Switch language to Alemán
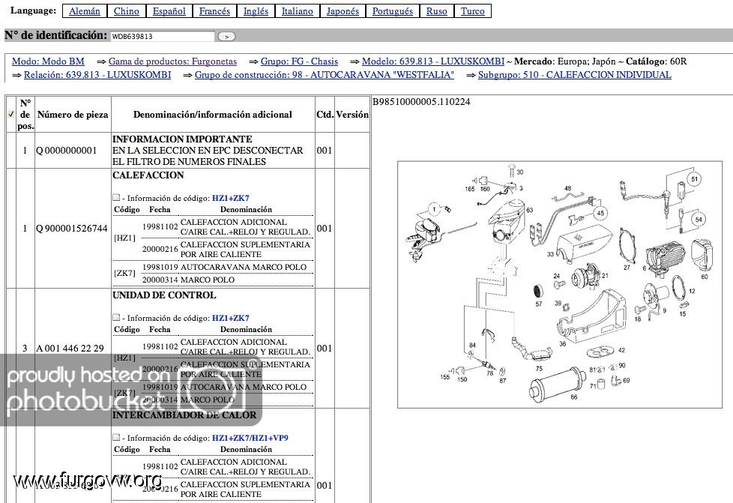The height and width of the screenshot is (503, 733). (x=84, y=11)
